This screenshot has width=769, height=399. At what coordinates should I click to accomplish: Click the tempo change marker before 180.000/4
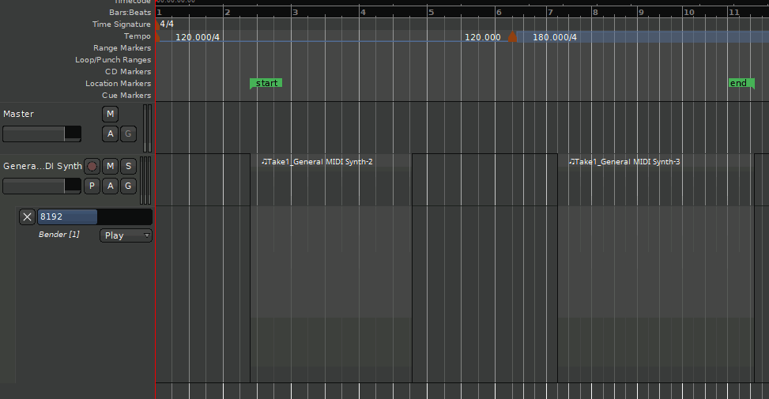coord(512,37)
